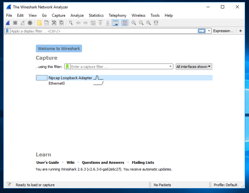Open the Tools menu
249x193 pixels.
pos(155,15)
